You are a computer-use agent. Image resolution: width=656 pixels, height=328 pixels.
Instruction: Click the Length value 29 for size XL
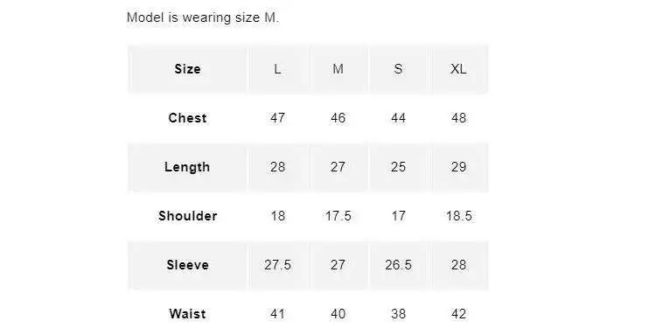[x=458, y=167]
